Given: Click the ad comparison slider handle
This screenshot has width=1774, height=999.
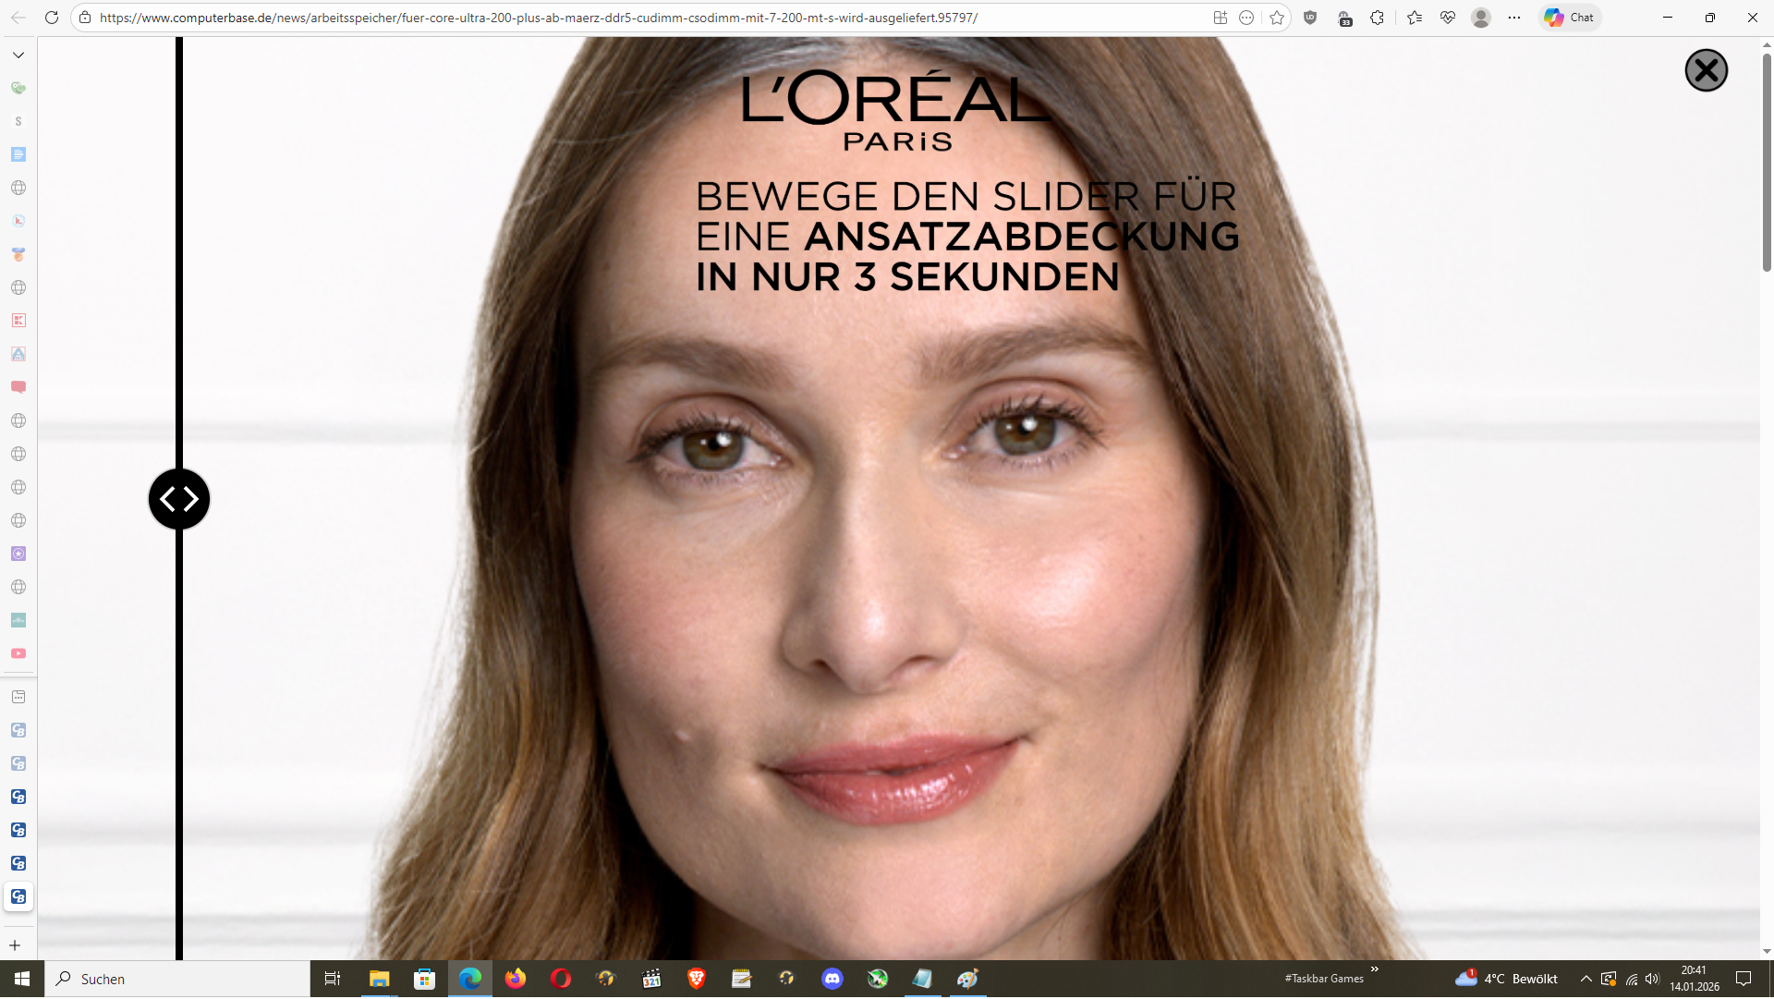Looking at the screenshot, I should pos(178,498).
